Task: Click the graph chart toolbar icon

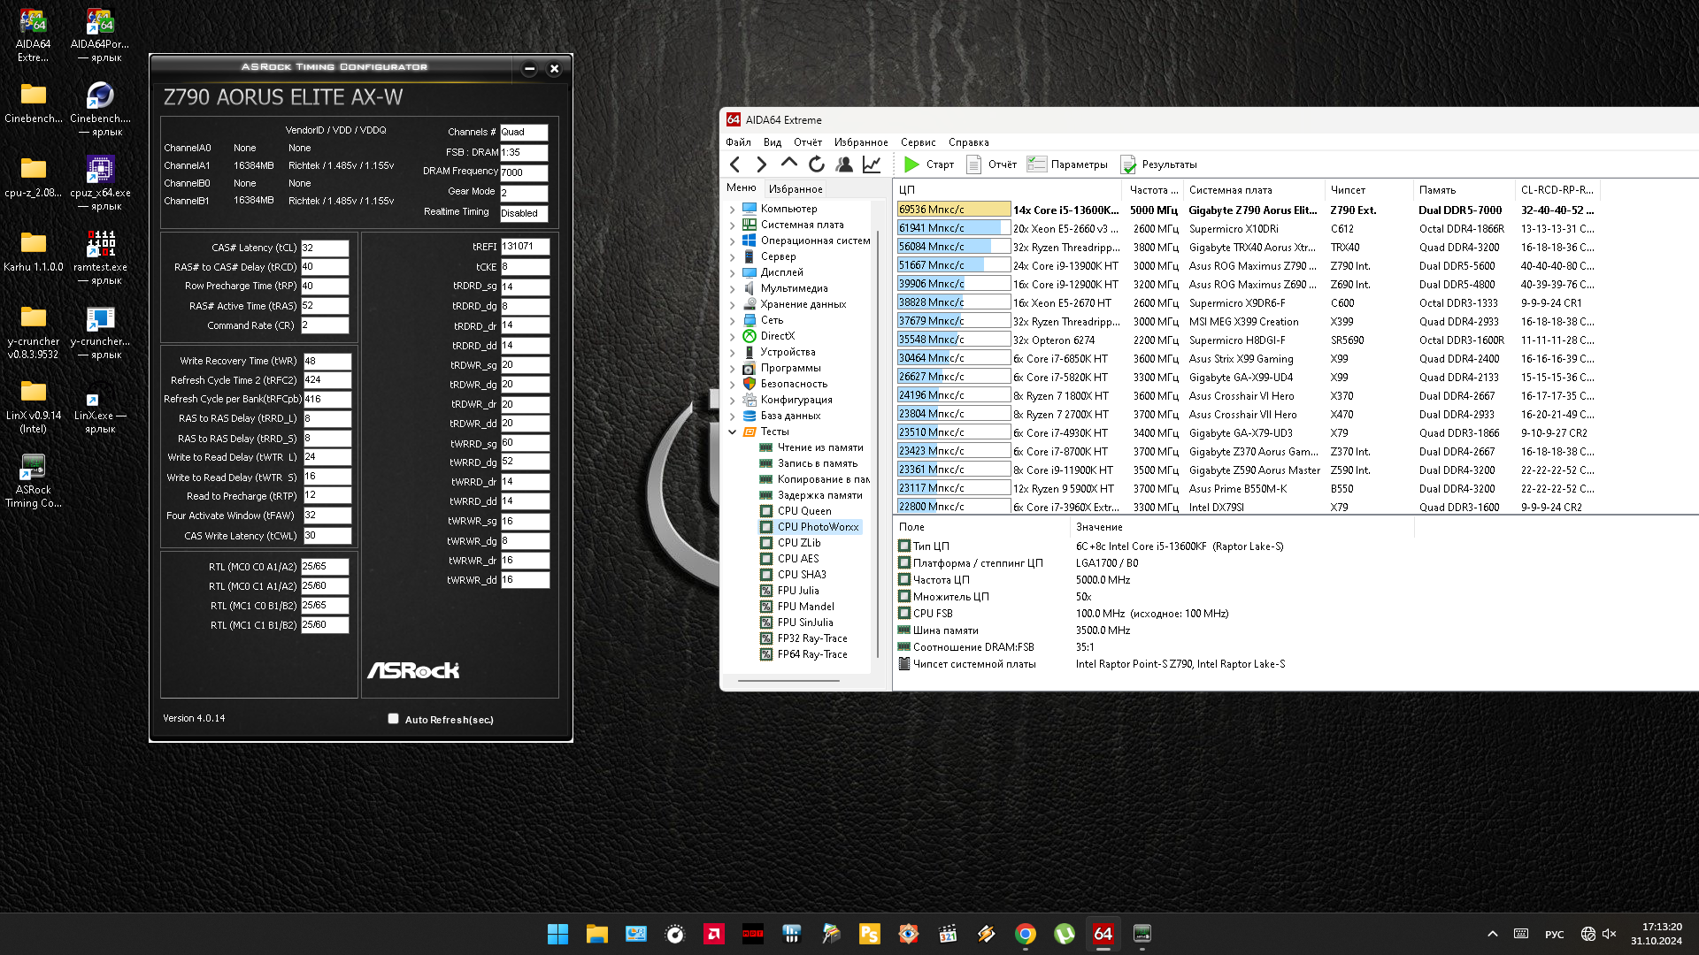Action: point(872,164)
